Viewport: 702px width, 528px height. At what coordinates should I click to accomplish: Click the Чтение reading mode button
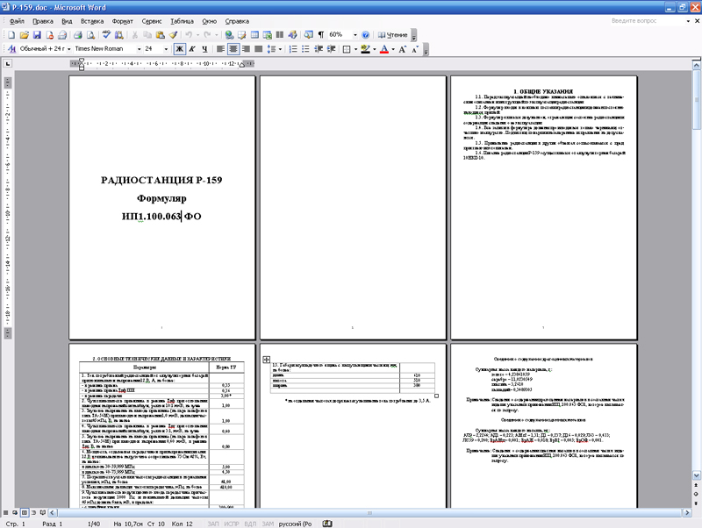click(392, 35)
